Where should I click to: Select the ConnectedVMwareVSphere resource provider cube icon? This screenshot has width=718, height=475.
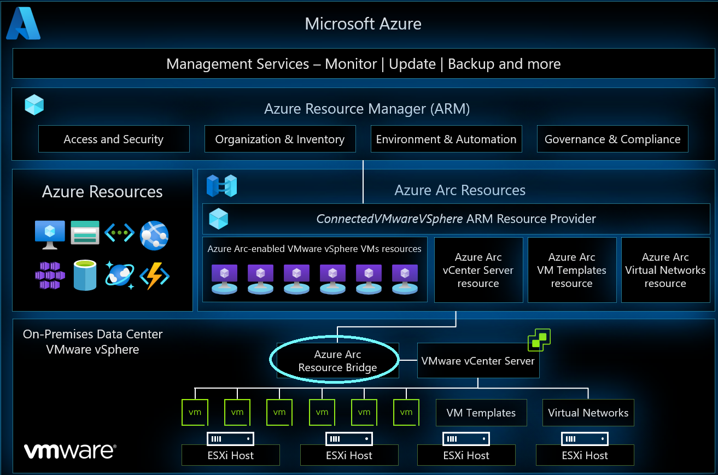[x=218, y=219]
